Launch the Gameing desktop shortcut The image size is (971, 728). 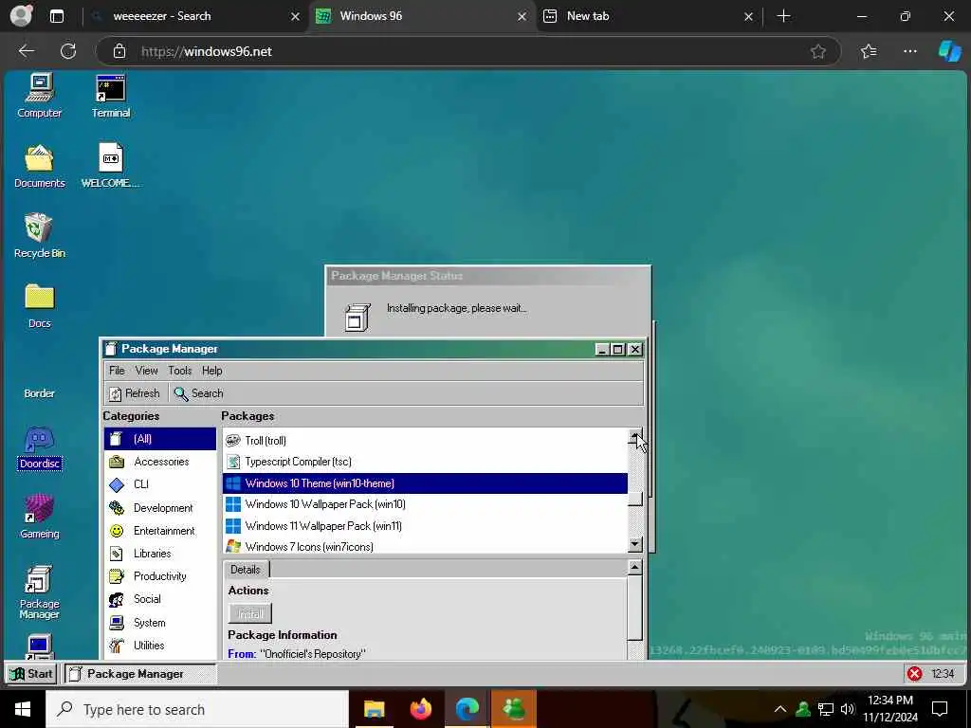(40, 517)
